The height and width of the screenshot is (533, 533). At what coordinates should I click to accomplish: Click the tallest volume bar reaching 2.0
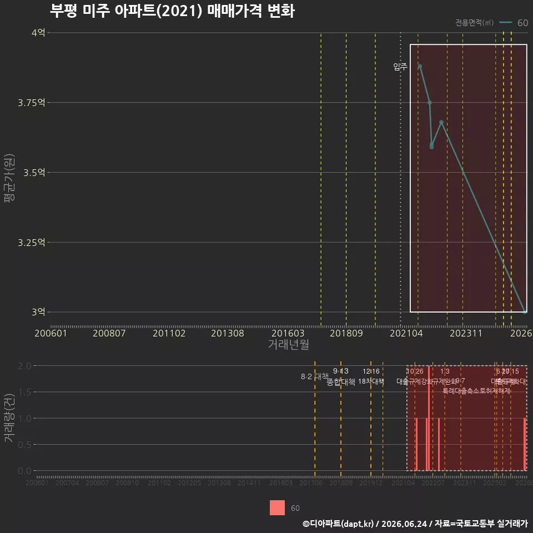point(429,418)
